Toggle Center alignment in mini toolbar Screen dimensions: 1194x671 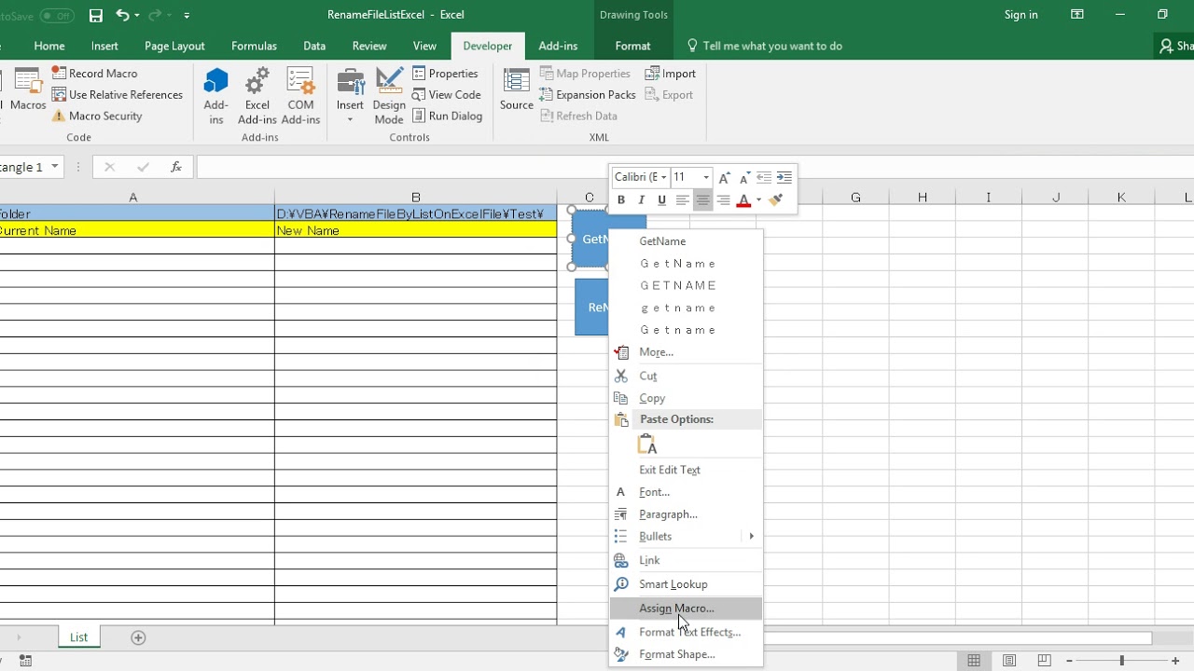[702, 200]
